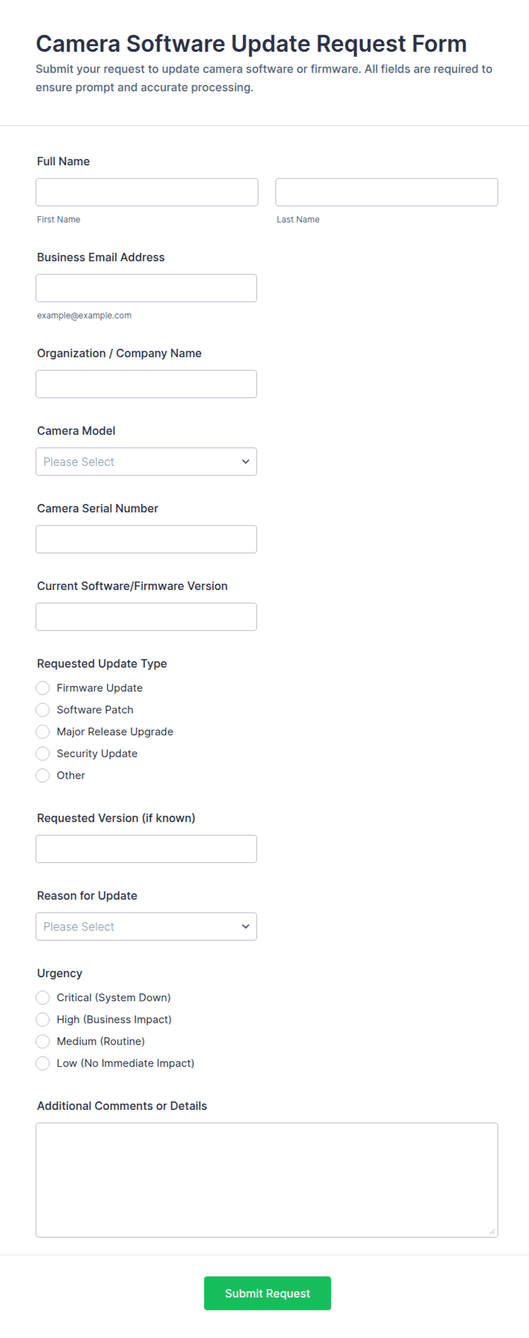This screenshot has width=529, height=1338.
Task: Click the Organization / Company Name field
Action: (x=146, y=384)
